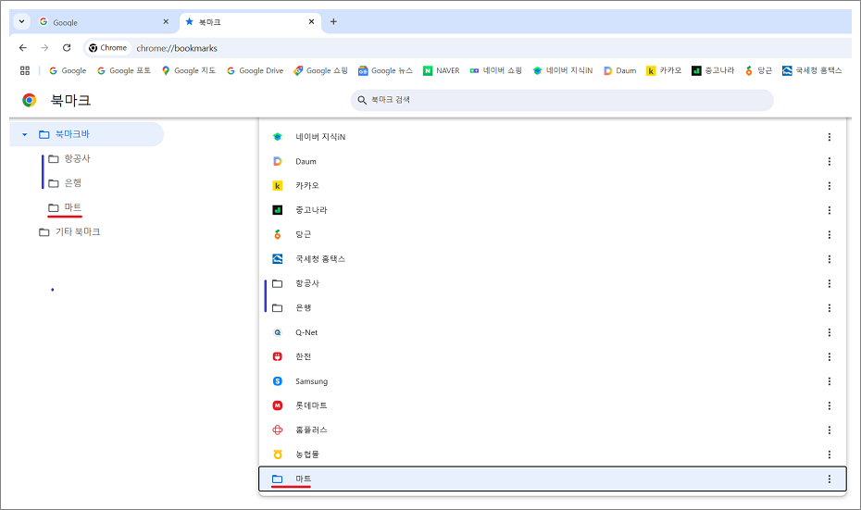The height and width of the screenshot is (510, 861).
Task: Open Google 뉴스 bookmark in bar
Action: coord(385,70)
